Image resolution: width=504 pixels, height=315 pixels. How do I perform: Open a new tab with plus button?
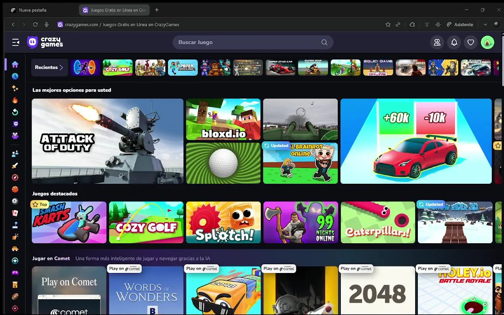157,10
